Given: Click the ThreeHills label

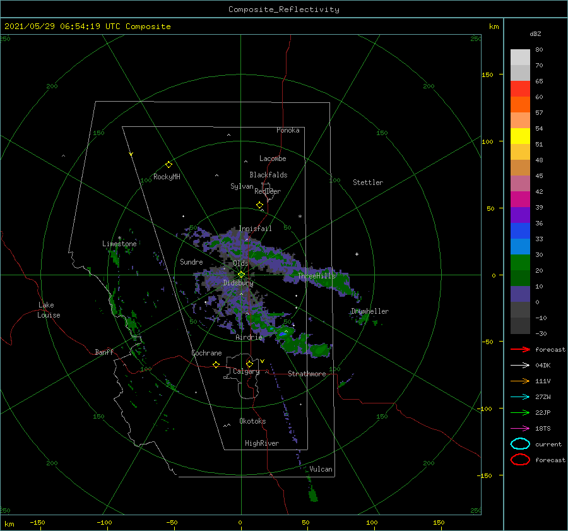Looking at the screenshot, I should 317,276.
